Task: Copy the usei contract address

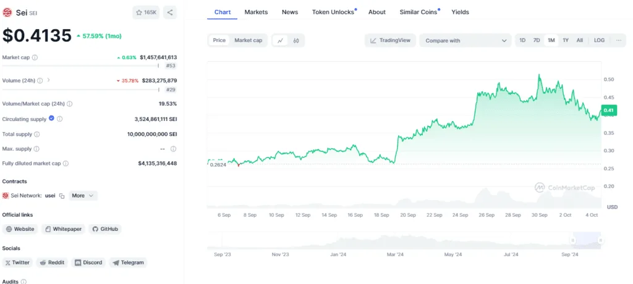Action: coord(62,196)
